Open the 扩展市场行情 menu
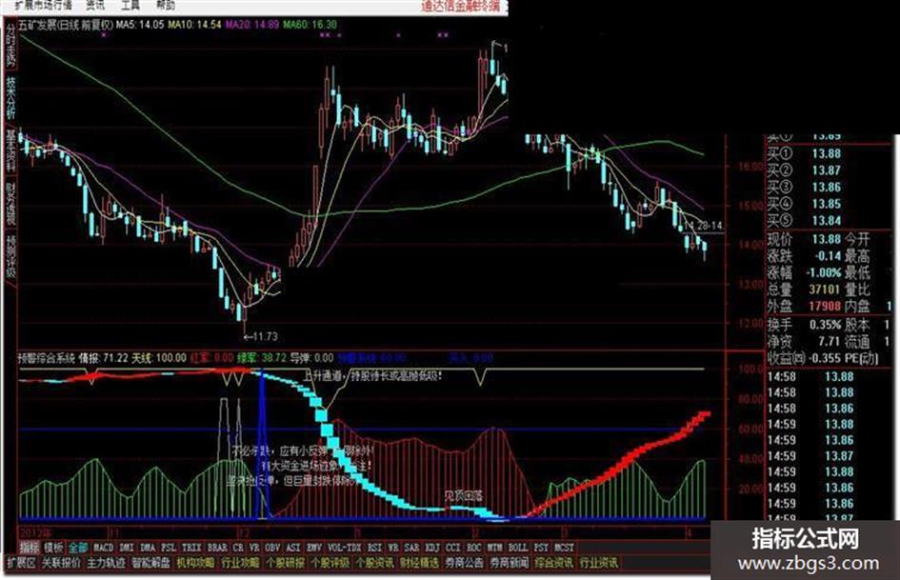 [44, 5]
